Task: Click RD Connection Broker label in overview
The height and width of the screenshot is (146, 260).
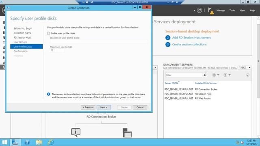Action: pyautogui.click(x=101, y=117)
